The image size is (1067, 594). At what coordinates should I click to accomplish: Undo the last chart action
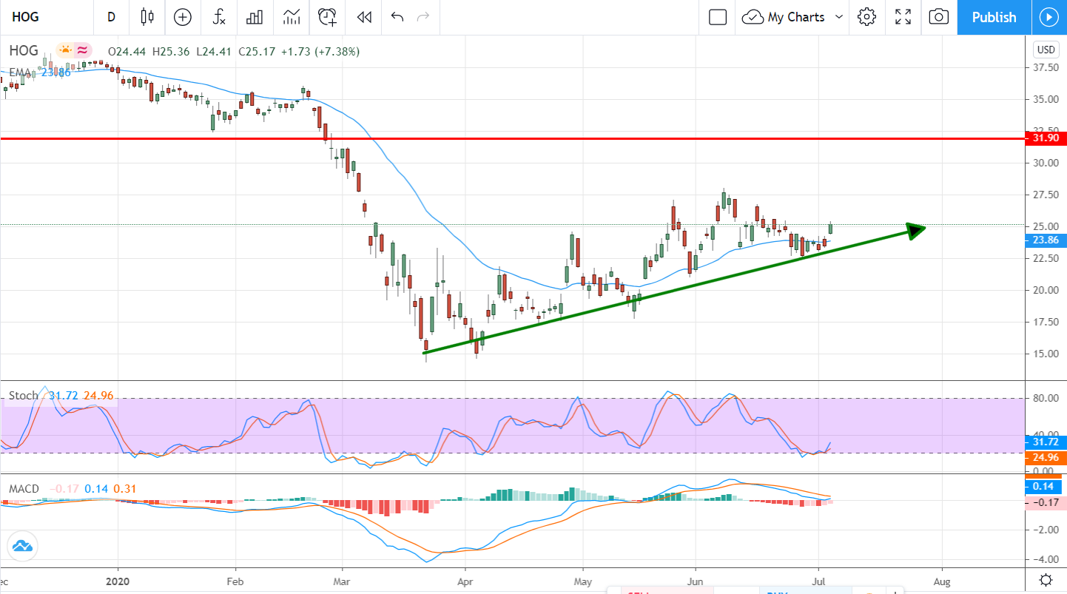pos(397,17)
